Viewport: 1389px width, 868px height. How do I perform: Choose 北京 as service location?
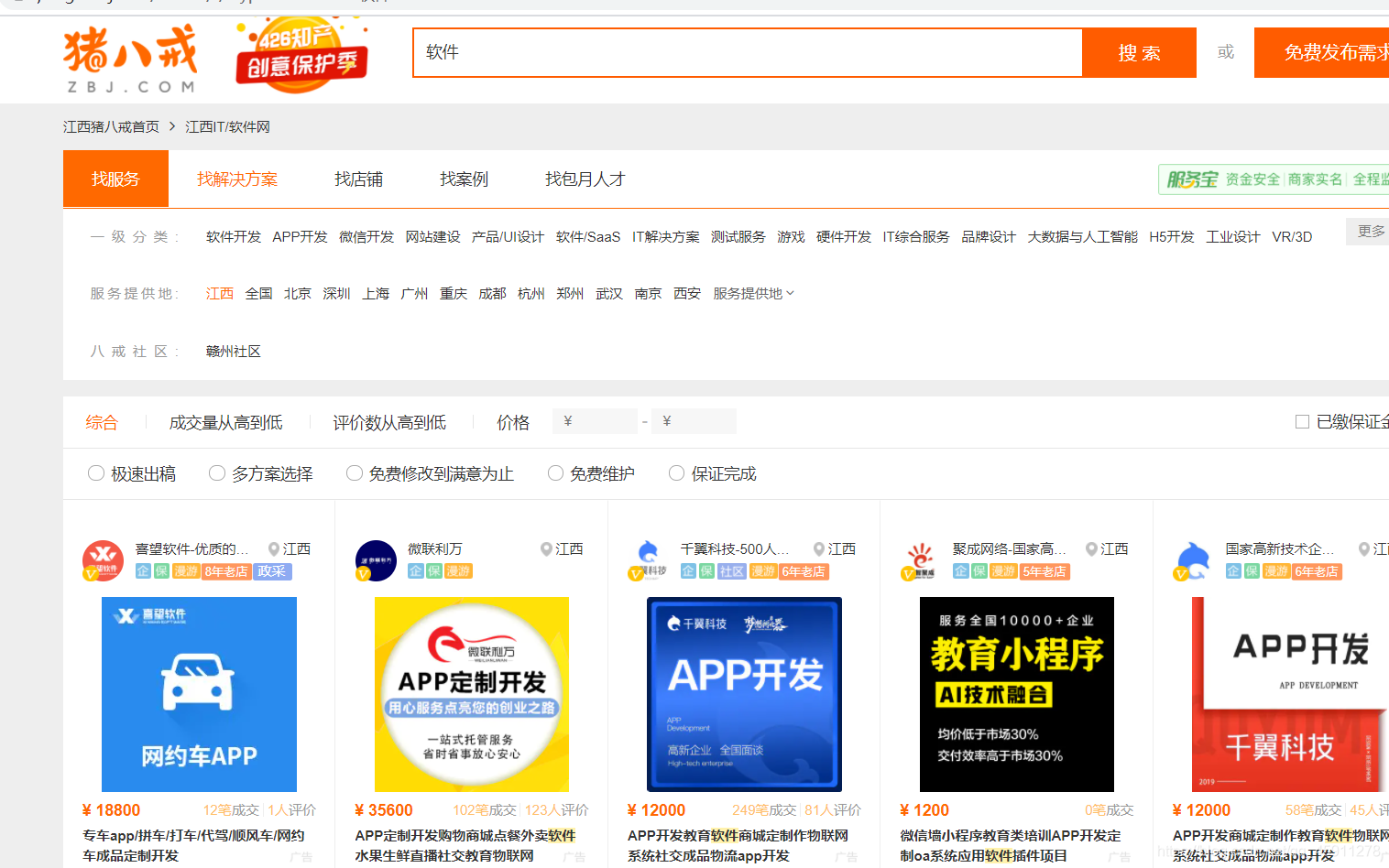pyautogui.click(x=298, y=294)
